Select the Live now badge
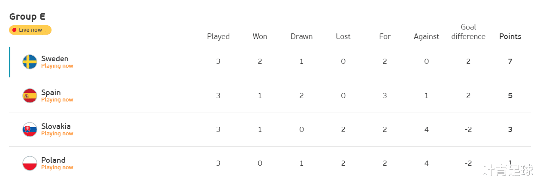The width and height of the screenshot is (540, 185). 30,30
